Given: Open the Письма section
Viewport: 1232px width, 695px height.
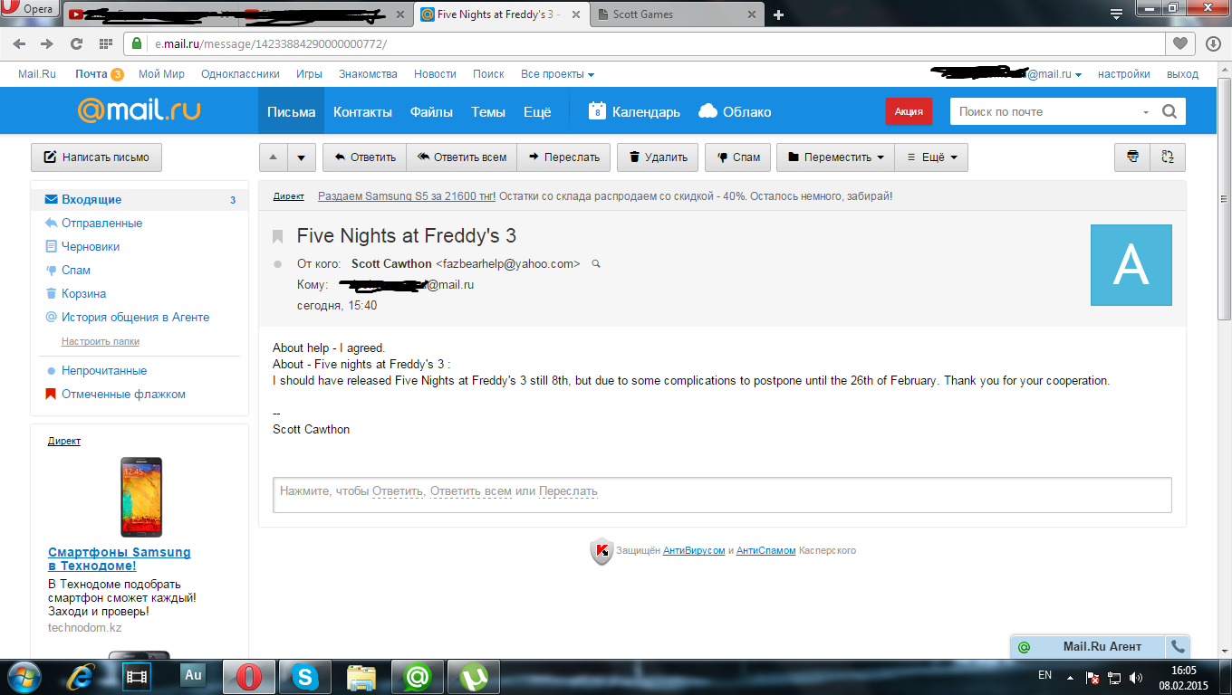Looking at the screenshot, I should pyautogui.click(x=291, y=111).
